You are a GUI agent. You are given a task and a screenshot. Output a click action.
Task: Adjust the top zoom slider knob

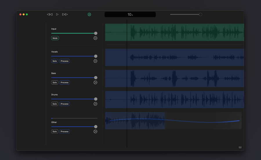coord(201,14)
